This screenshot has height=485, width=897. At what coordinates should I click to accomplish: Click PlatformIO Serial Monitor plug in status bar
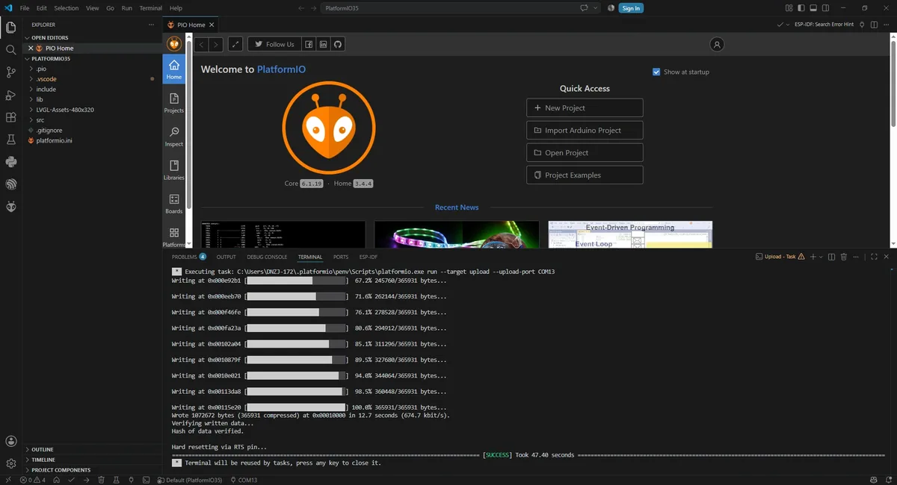[x=131, y=480]
